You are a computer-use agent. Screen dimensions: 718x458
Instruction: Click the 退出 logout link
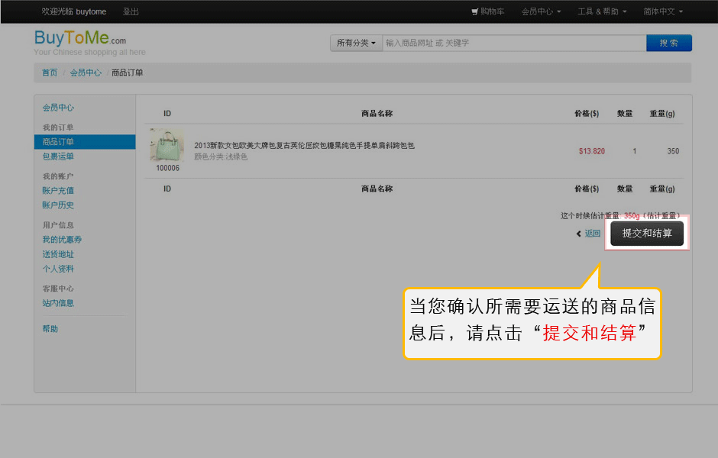pyautogui.click(x=131, y=11)
